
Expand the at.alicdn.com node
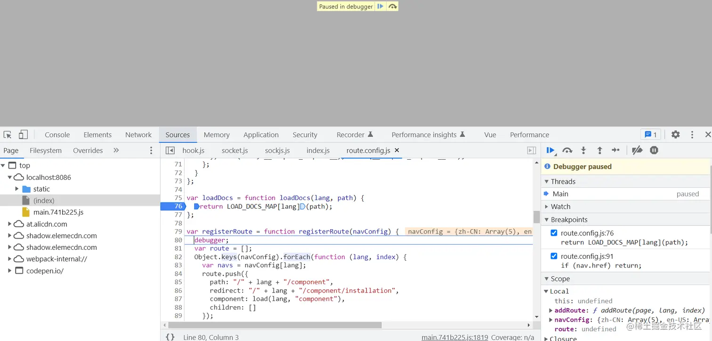(10, 224)
